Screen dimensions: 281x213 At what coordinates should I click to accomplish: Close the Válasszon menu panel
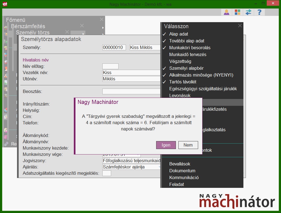pyautogui.click(x=240, y=26)
